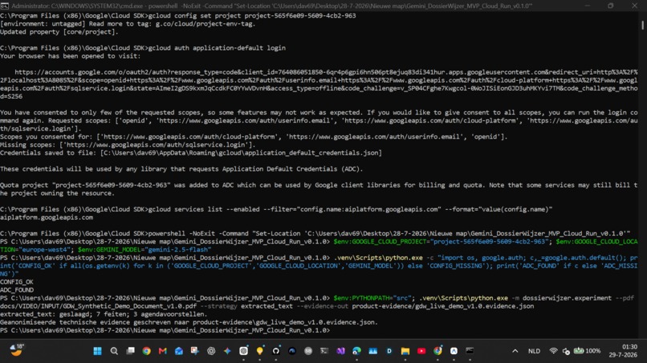Click 'Geanonimiseerde technische evidence' output line
The width and height of the screenshot is (647, 363).
(x=189, y=322)
